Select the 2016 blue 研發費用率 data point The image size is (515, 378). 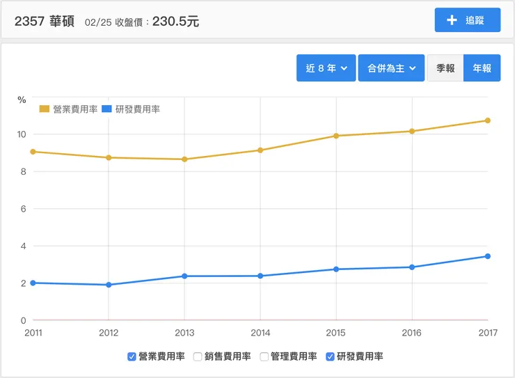click(412, 267)
